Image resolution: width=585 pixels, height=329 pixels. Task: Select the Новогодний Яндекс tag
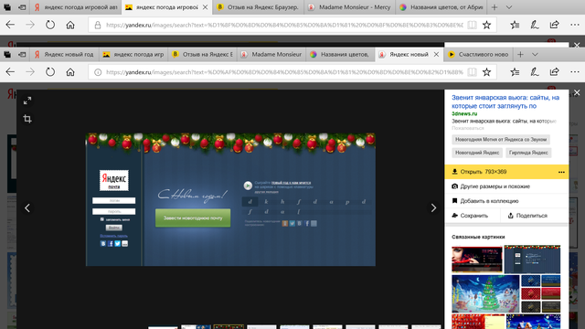click(477, 153)
